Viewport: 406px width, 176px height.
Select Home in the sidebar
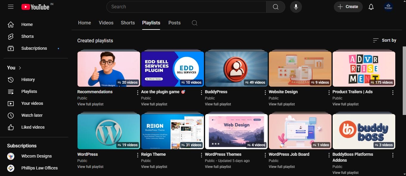click(27, 24)
